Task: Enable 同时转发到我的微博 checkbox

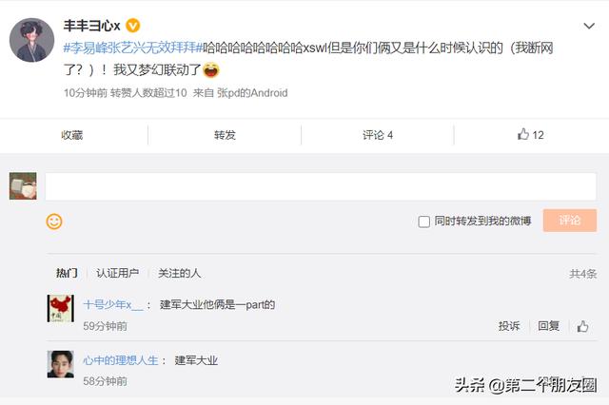Action: (423, 222)
